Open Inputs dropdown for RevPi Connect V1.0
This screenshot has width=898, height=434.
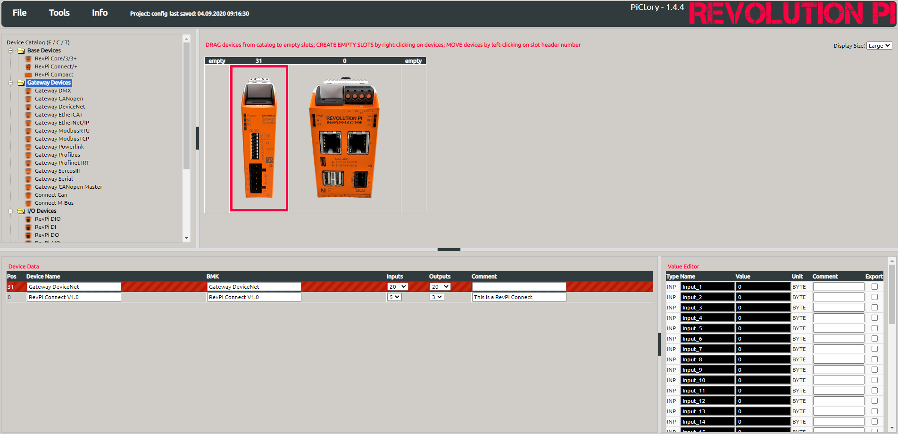click(394, 297)
